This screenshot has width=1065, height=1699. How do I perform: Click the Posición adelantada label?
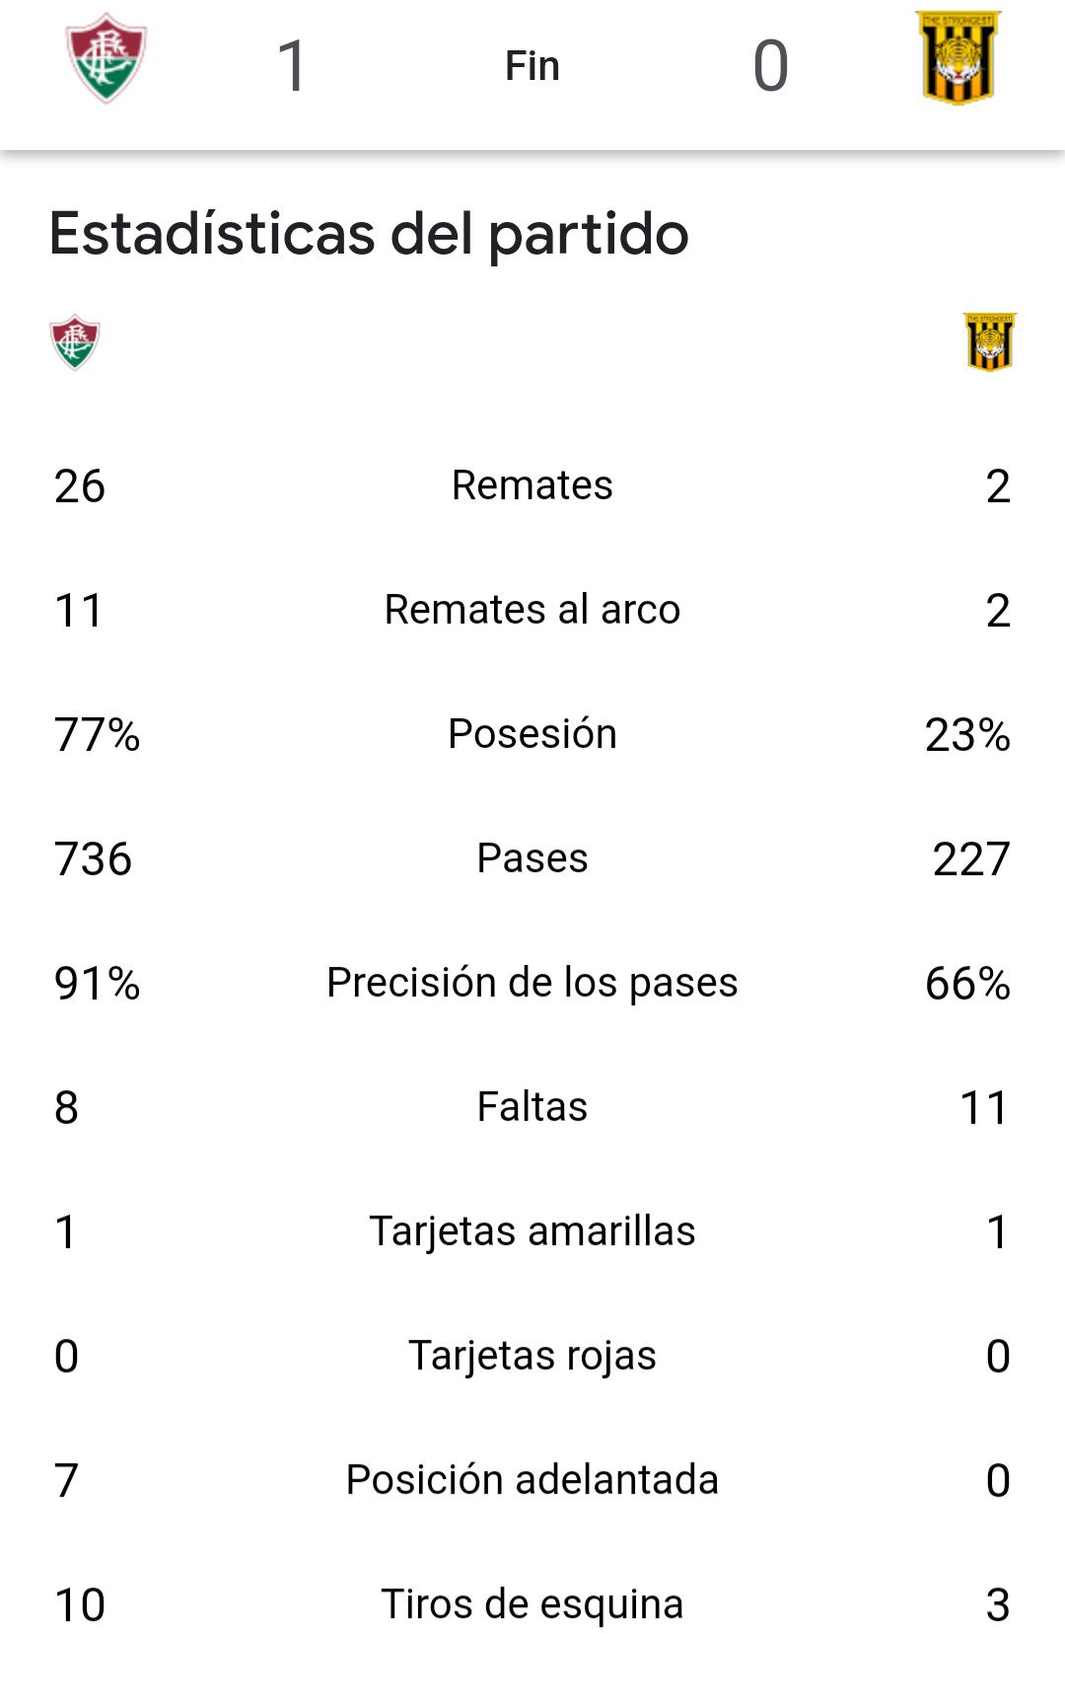tap(532, 1480)
